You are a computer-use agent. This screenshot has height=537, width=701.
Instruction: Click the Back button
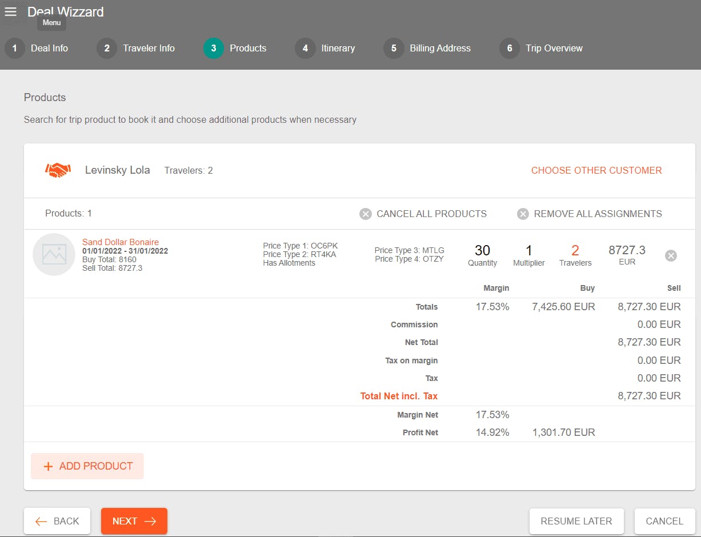tap(57, 521)
